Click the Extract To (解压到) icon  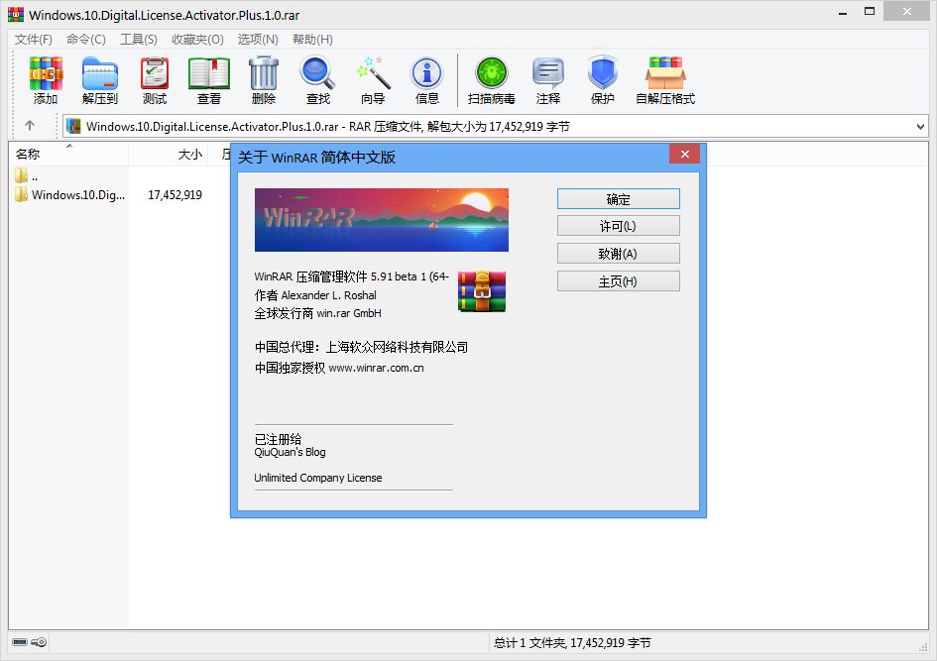100,80
